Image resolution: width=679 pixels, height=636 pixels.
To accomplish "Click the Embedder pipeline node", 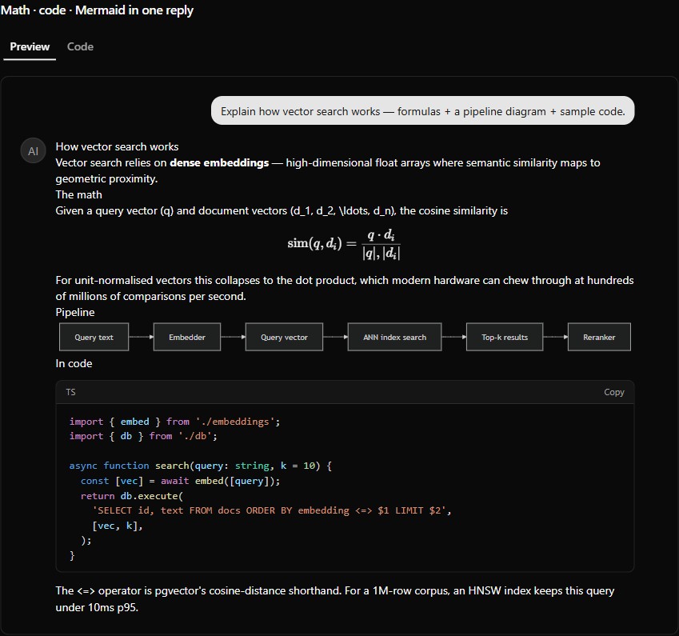I will (187, 337).
